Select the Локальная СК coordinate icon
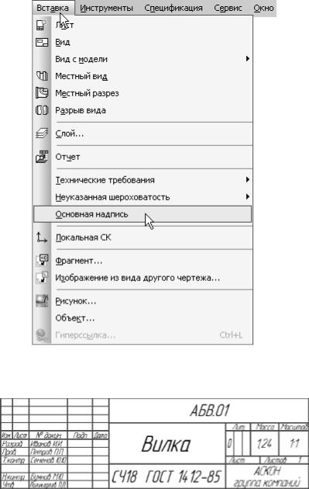The image size is (309, 489). coord(42,238)
